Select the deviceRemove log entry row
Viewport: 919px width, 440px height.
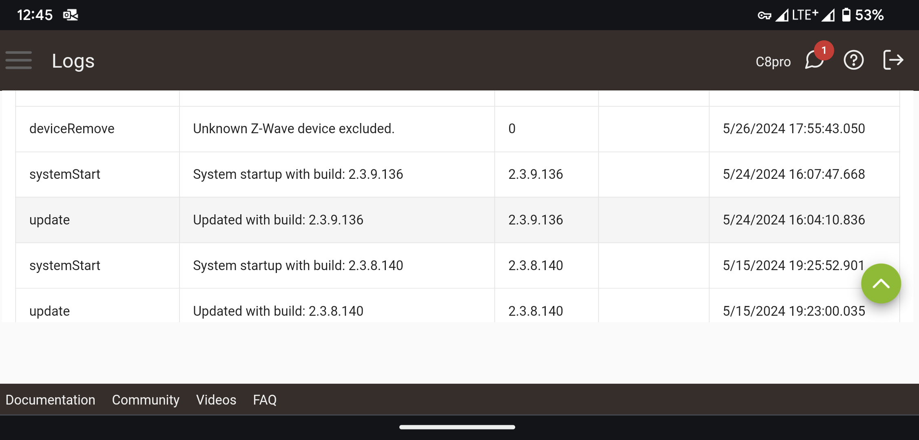71,129
